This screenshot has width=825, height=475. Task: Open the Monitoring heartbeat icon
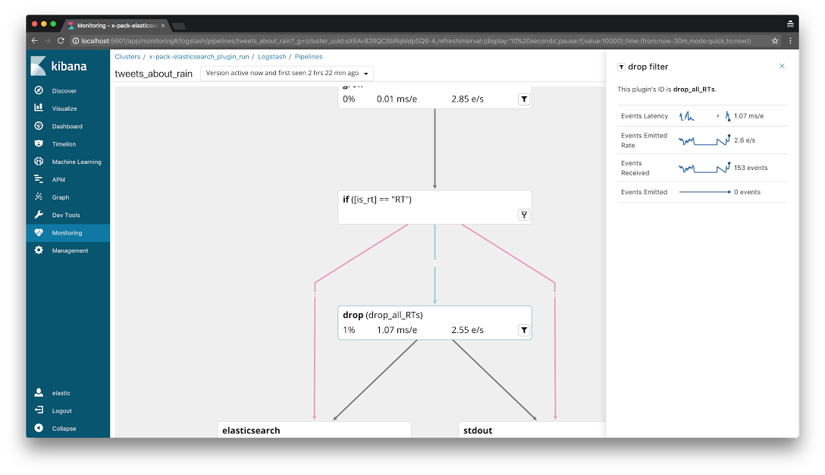point(39,232)
